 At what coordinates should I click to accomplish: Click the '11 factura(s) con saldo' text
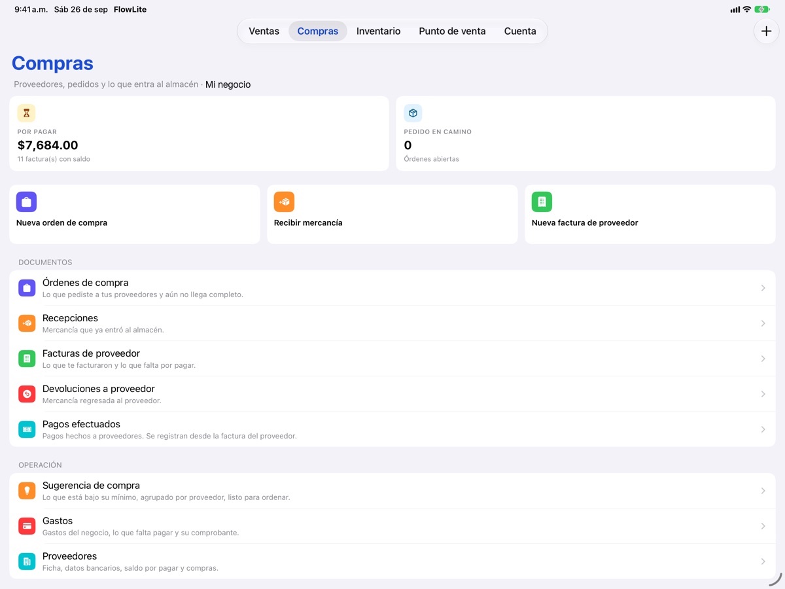click(x=54, y=159)
